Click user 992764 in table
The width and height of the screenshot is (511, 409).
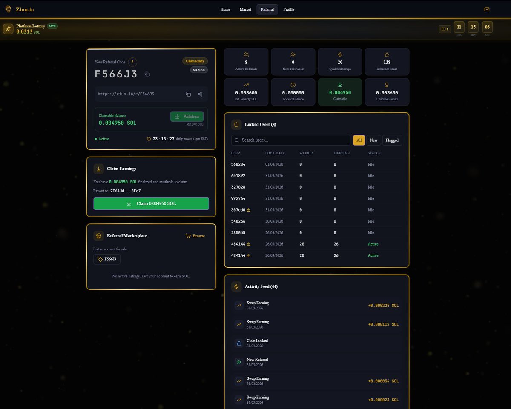pos(238,198)
